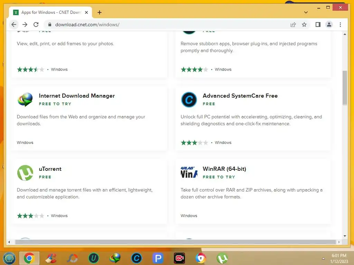
Task: Open the Advanced SystemCare Free title link
Action: click(x=240, y=96)
